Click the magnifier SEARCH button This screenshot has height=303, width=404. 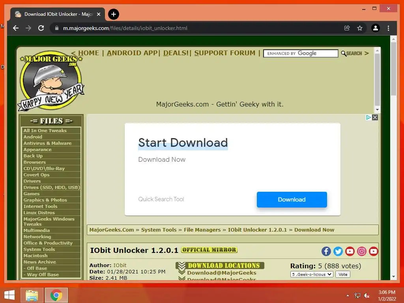tap(352, 53)
